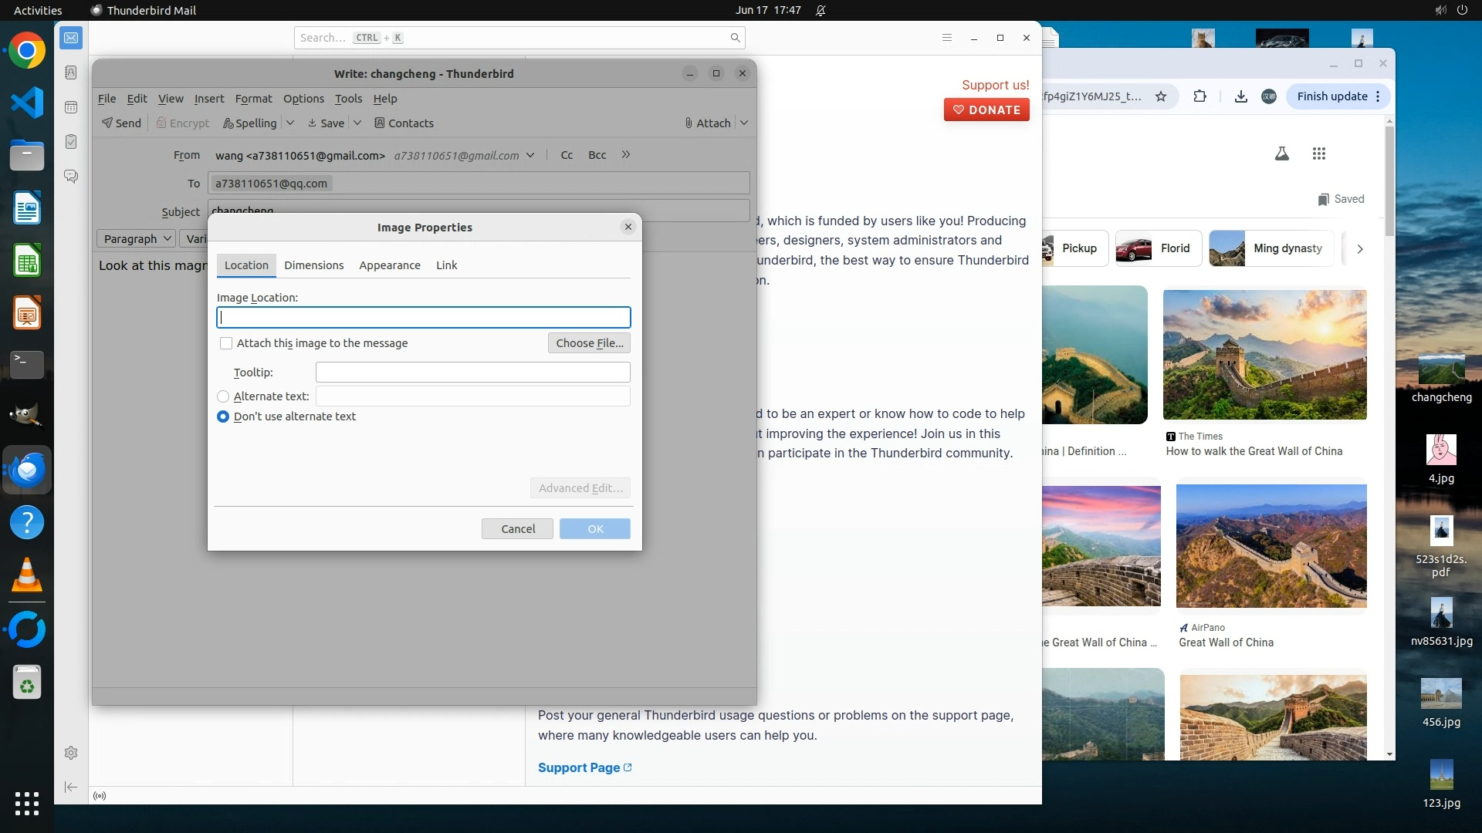Switch to the Appearance tab
The image size is (1482, 833).
pos(389,265)
